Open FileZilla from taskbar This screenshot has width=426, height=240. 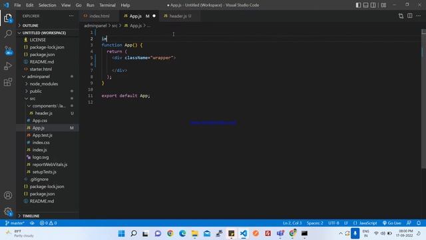coord(268,233)
